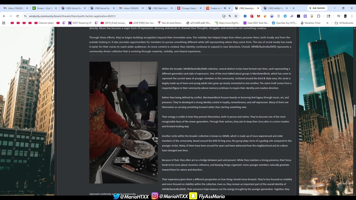Screen dimensions: 356x200
Task: Open the Chrome profile avatar
Action: (345, 16)
